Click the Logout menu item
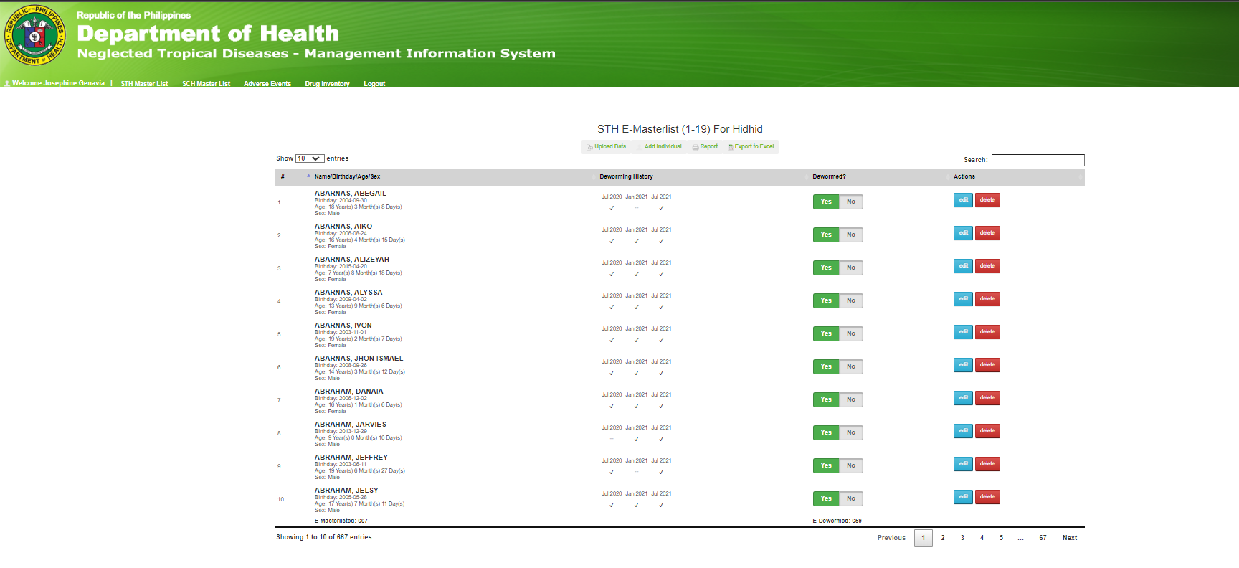 point(374,84)
